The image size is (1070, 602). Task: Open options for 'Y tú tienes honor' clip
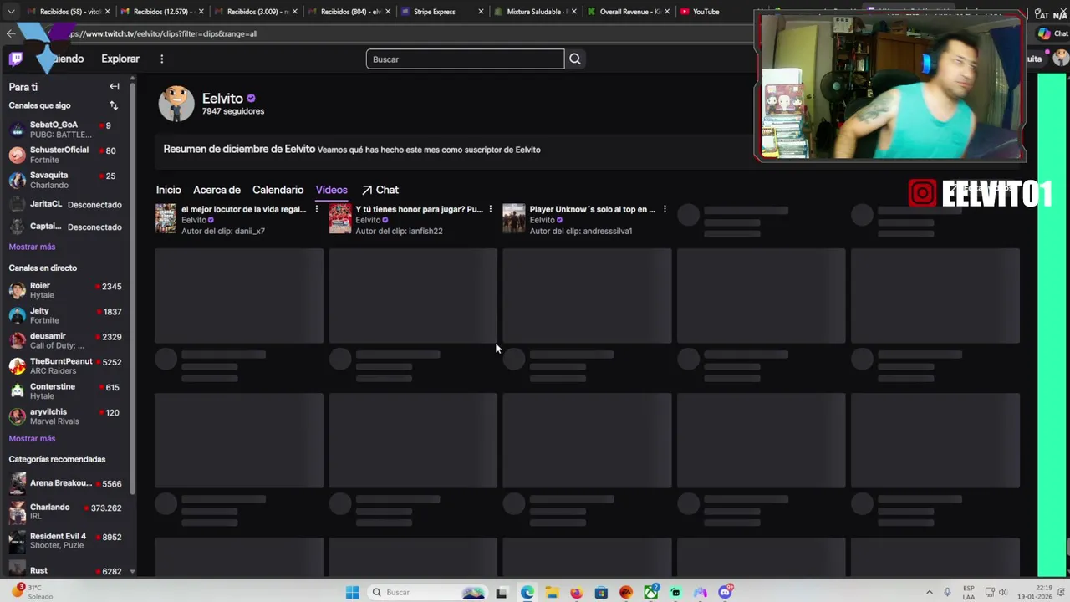pos(491,209)
